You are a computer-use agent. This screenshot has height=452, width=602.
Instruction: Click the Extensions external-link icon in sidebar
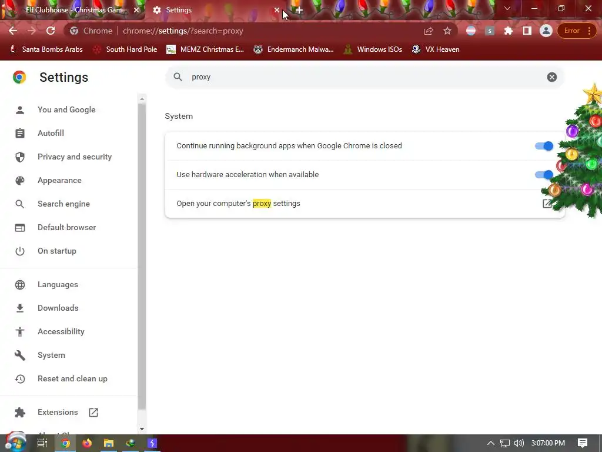pyautogui.click(x=93, y=413)
